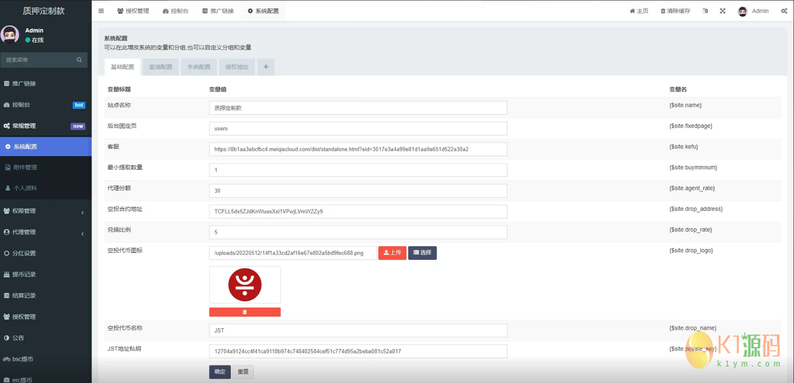Click the 客服 URL input field
794x383 pixels.
pos(358,150)
